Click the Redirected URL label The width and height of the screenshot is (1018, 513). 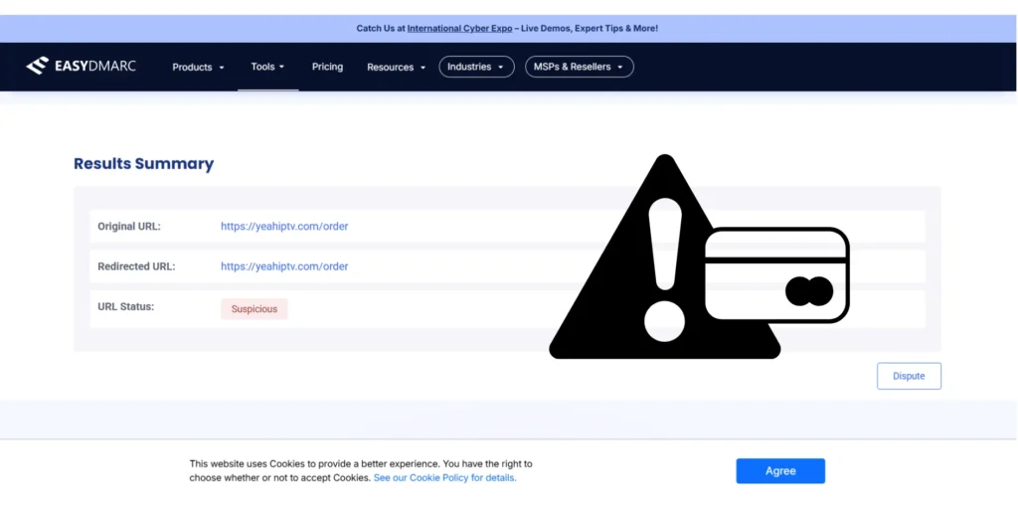[135, 266]
